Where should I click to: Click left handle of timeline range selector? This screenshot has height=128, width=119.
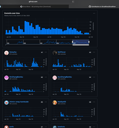click(73, 42)
